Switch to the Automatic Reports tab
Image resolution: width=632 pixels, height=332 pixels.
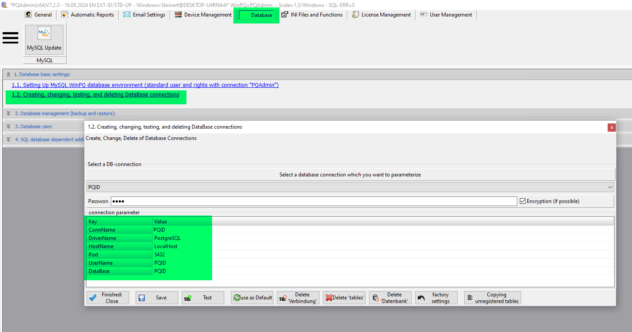(x=87, y=14)
